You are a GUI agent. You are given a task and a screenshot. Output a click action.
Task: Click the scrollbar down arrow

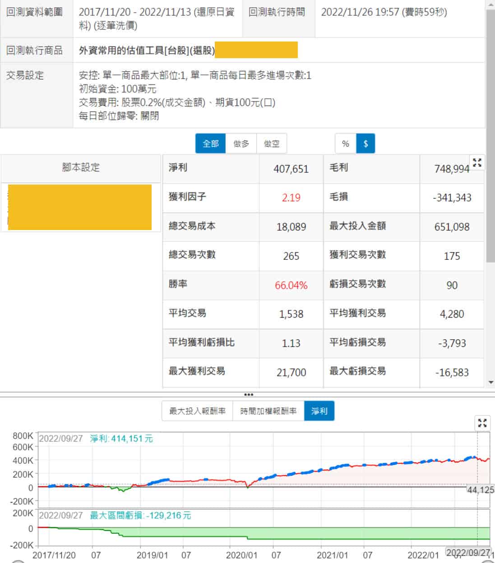[491, 383]
